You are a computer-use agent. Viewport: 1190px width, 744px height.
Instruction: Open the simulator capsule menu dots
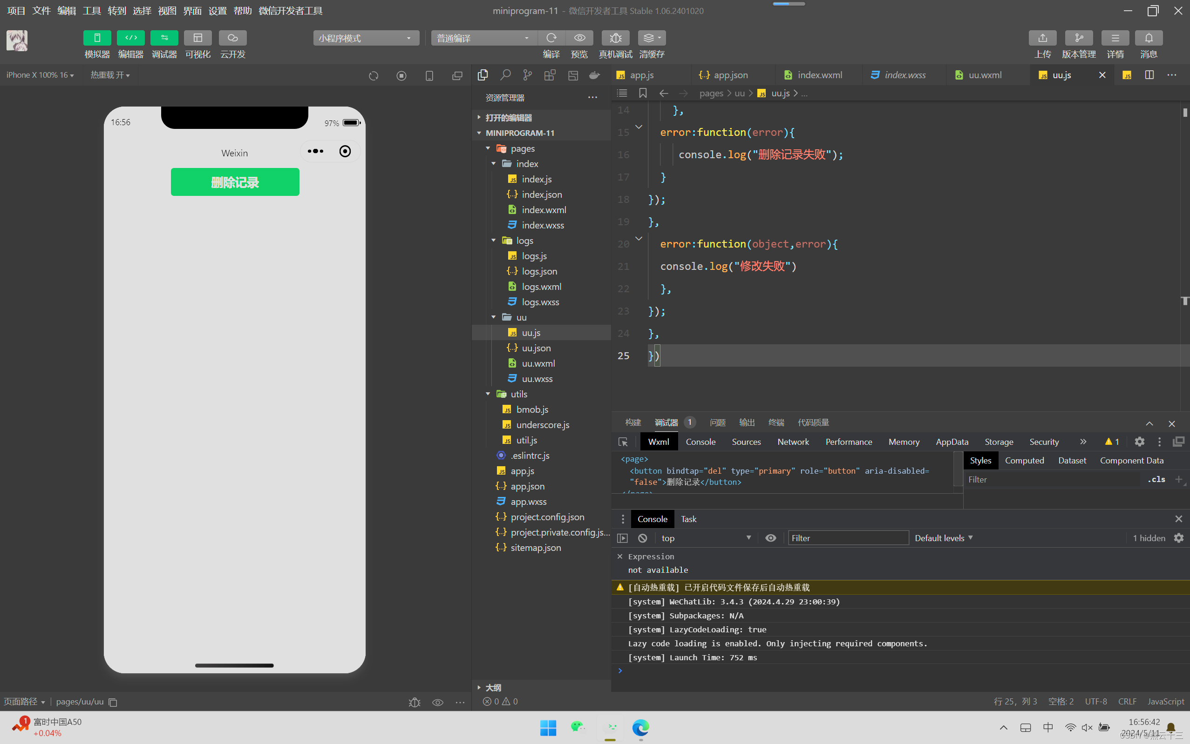click(315, 151)
